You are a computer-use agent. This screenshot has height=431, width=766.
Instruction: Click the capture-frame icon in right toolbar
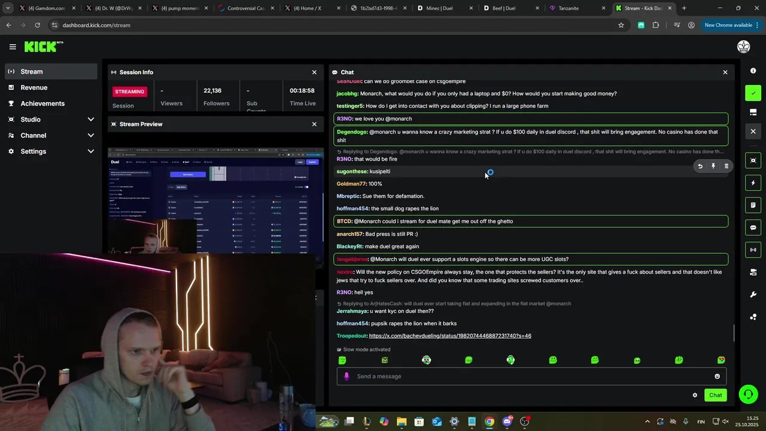point(753,160)
